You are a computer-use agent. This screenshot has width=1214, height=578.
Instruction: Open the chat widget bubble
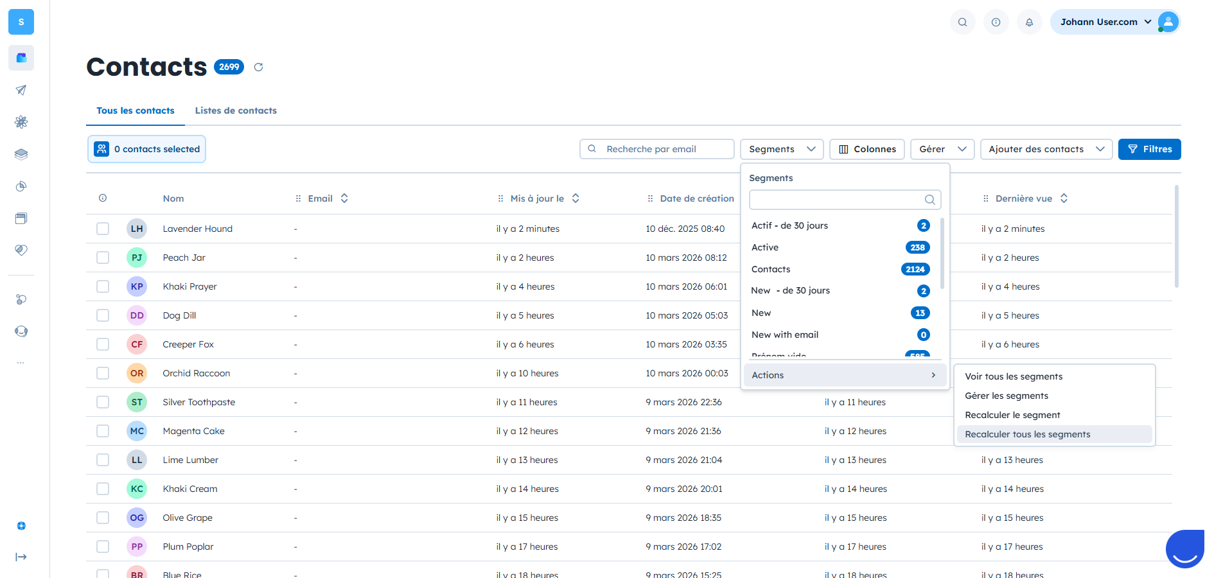[1185, 549]
